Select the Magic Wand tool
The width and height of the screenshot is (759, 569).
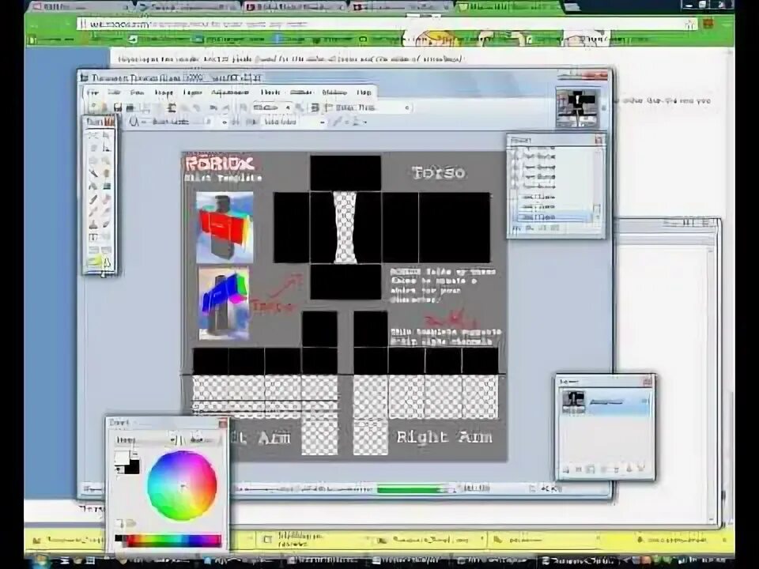[93, 173]
